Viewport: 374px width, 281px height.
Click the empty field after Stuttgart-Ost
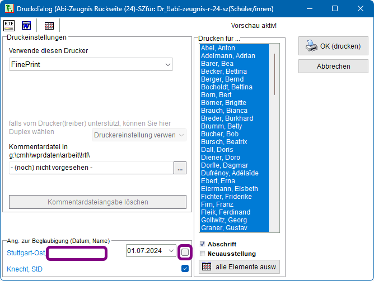[77, 253]
